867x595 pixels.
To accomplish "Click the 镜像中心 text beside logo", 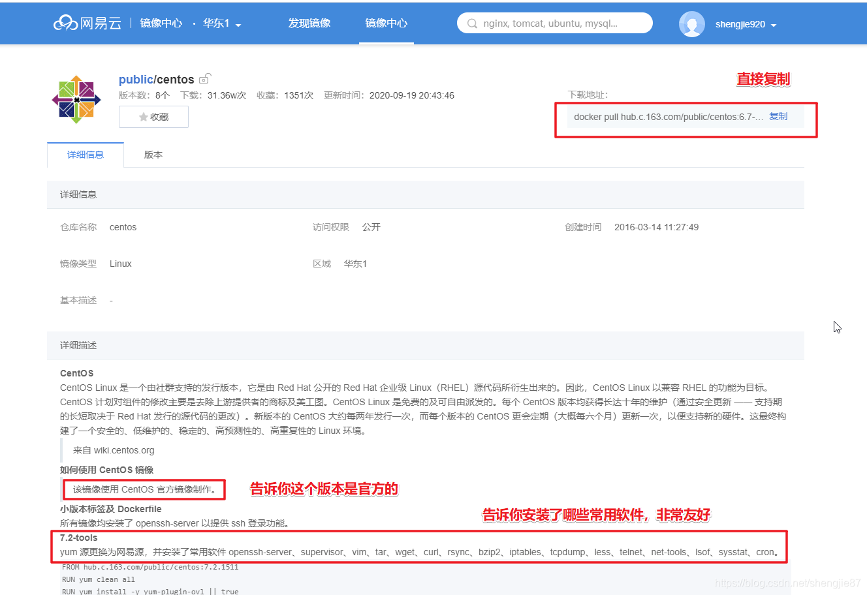I will (161, 23).
